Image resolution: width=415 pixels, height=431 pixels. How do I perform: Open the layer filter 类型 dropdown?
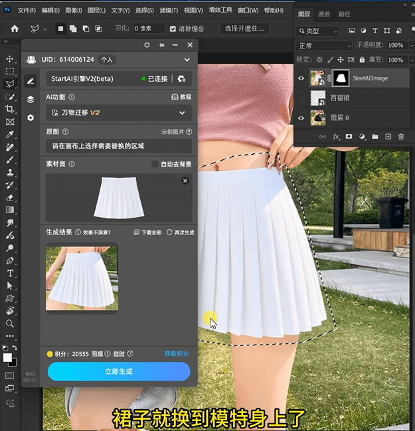317,31
